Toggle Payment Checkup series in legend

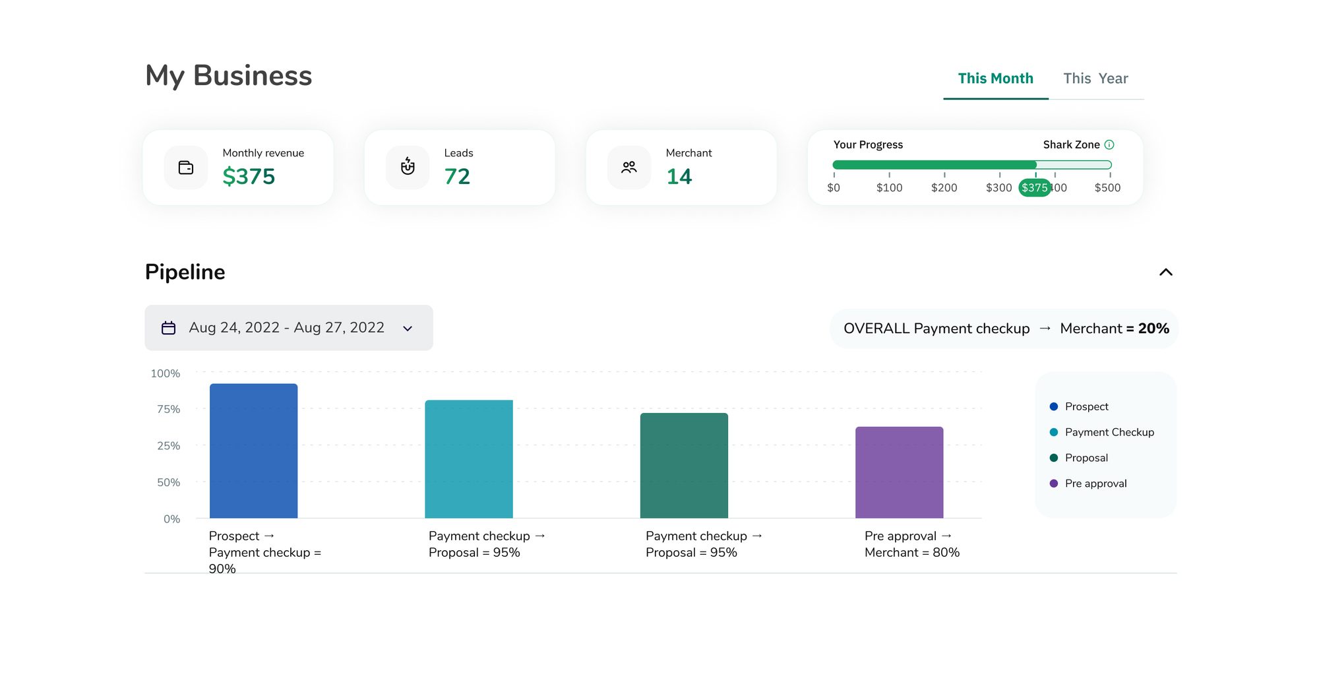pyautogui.click(x=1102, y=432)
